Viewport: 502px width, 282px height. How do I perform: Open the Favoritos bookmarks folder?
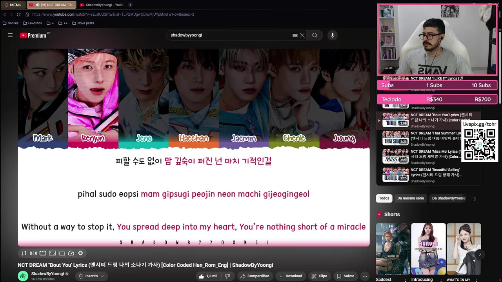32,23
